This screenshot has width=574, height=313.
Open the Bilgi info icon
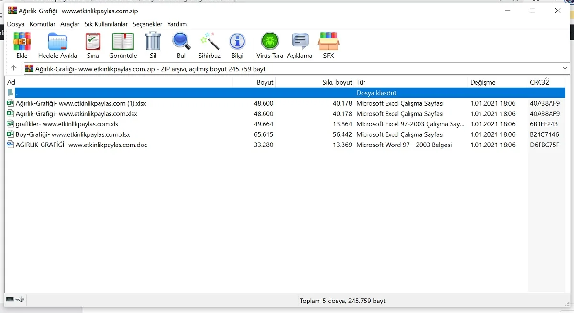pyautogui.click(x=237, y=42)
